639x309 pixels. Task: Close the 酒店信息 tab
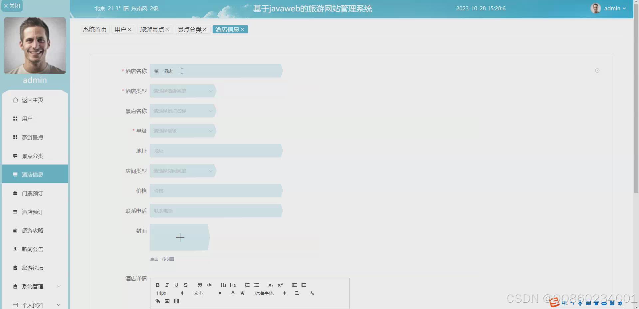click(242, 30)
